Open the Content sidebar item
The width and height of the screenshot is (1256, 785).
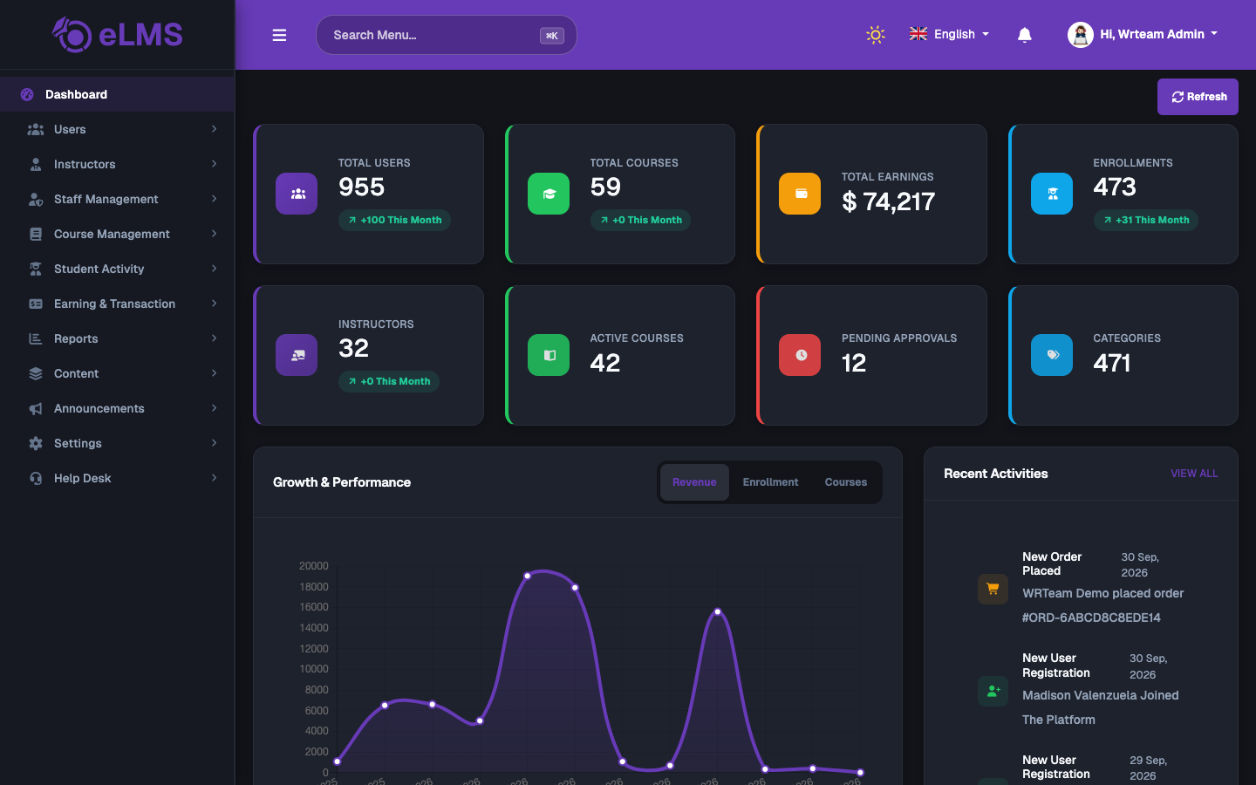tap(117, 373)
